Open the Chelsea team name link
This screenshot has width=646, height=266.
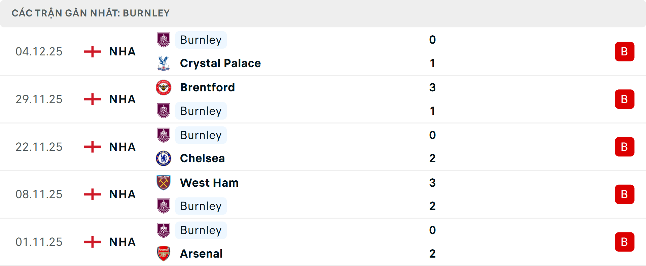coord(202,159)
